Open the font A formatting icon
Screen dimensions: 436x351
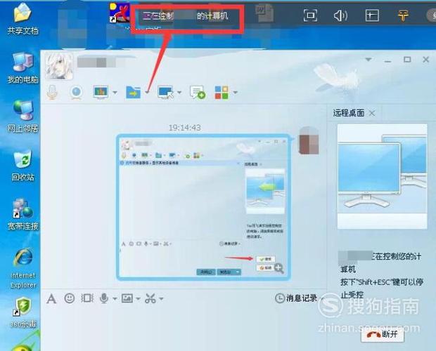[x=51, y=299]
